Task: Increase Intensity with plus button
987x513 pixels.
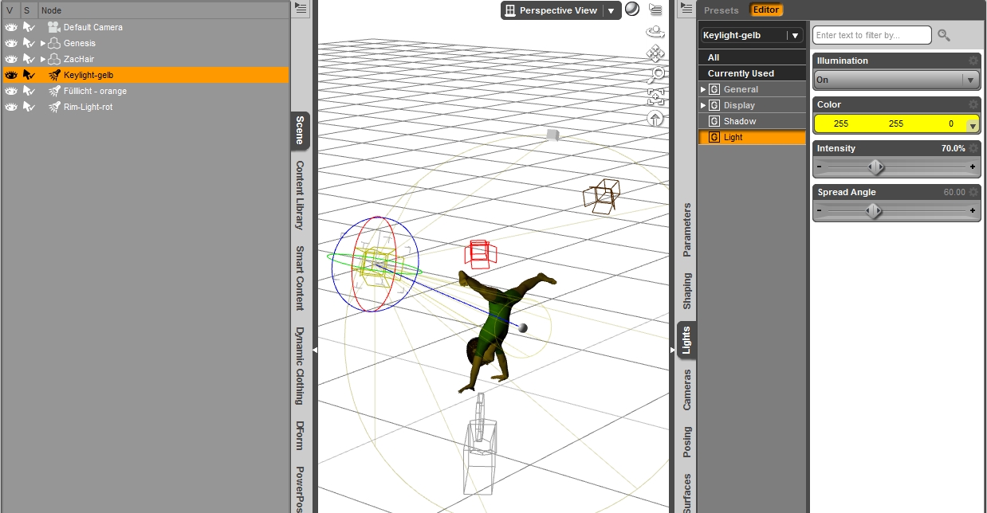Action: tap(973, 167)
